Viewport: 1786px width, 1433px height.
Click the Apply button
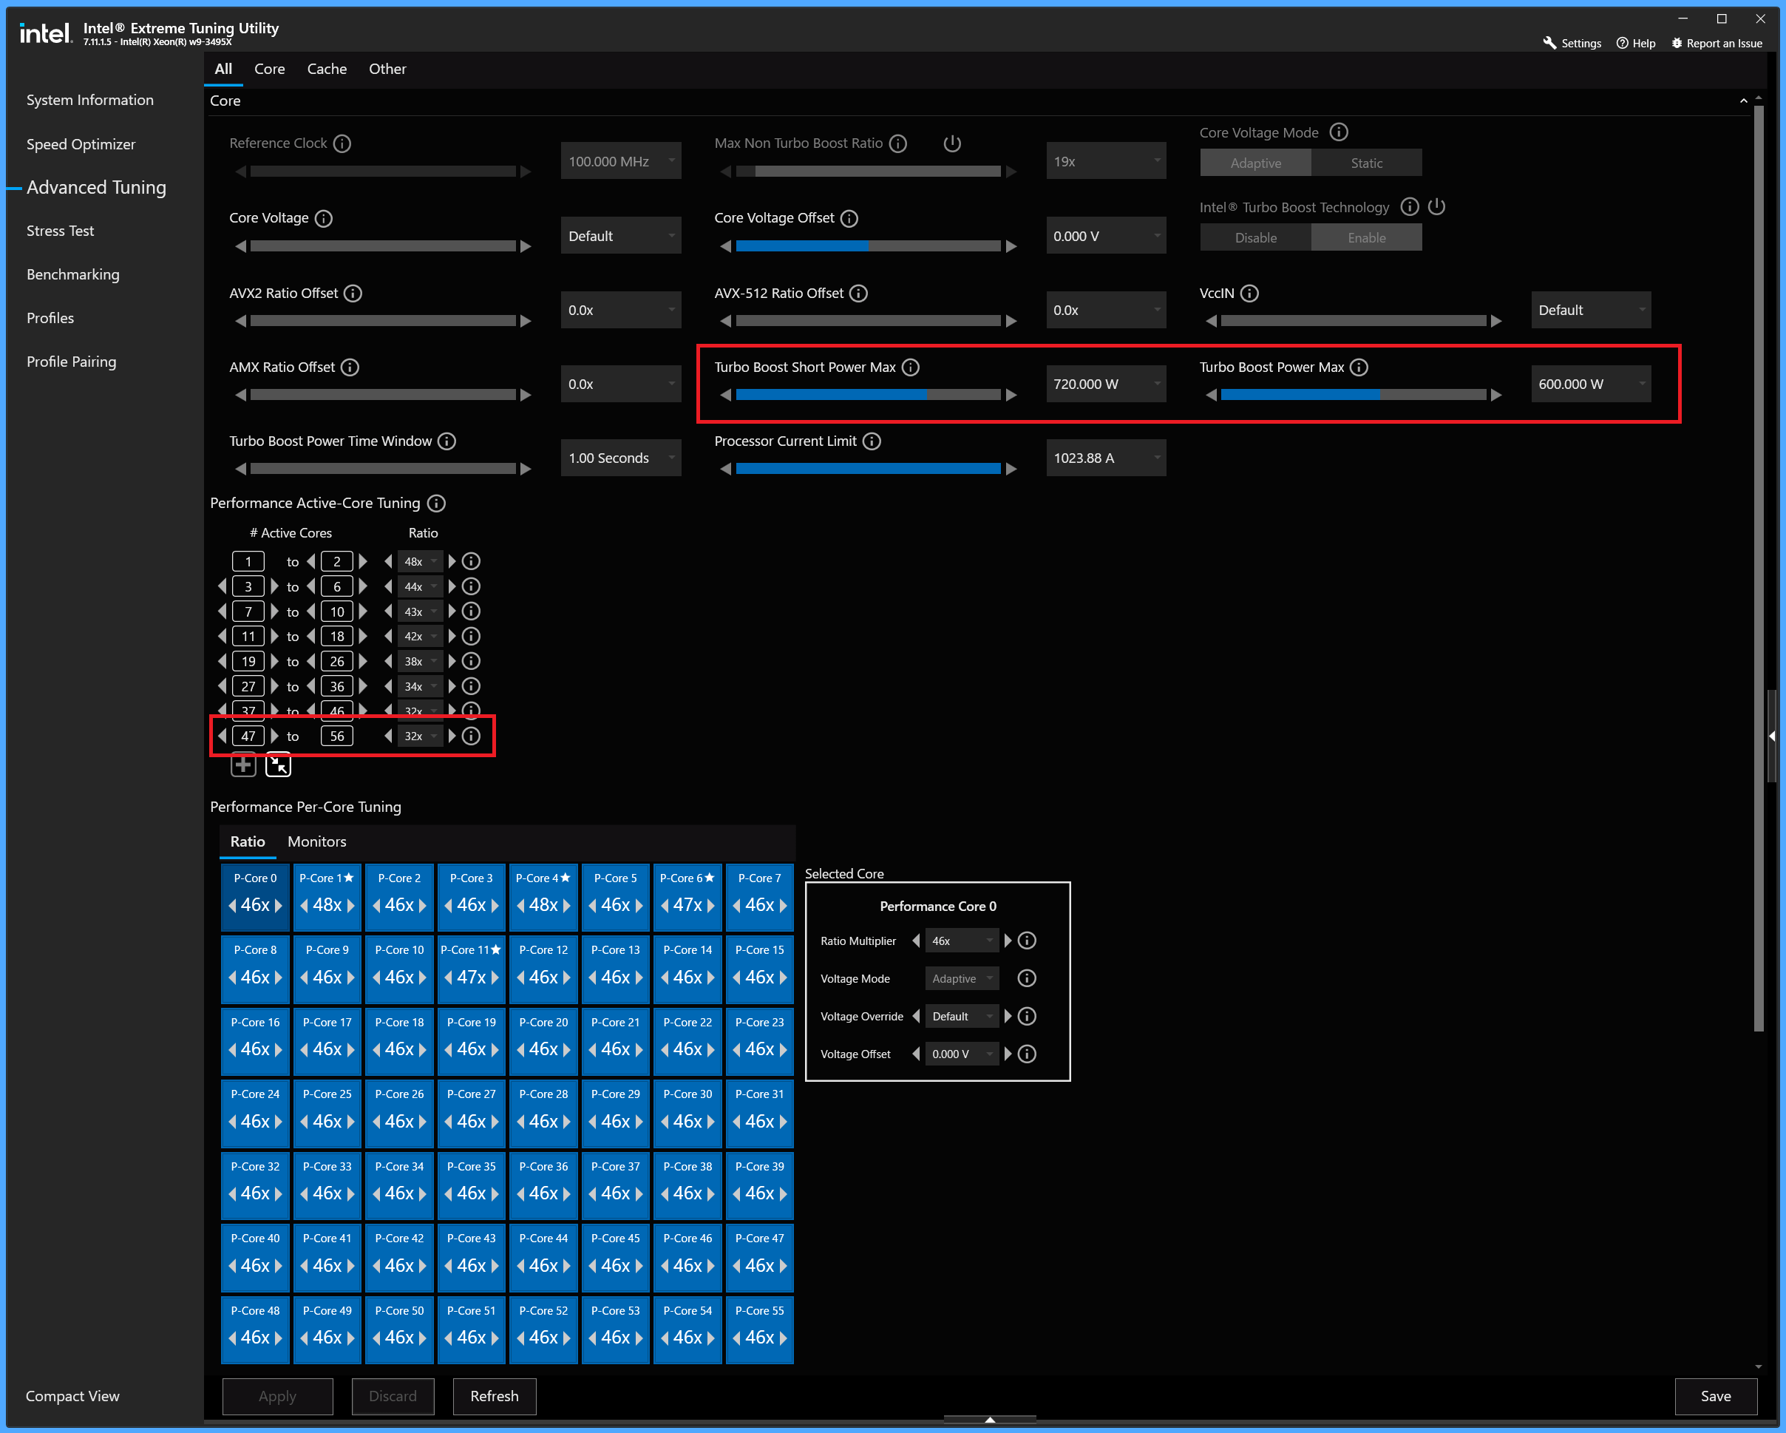point(277,1397)
